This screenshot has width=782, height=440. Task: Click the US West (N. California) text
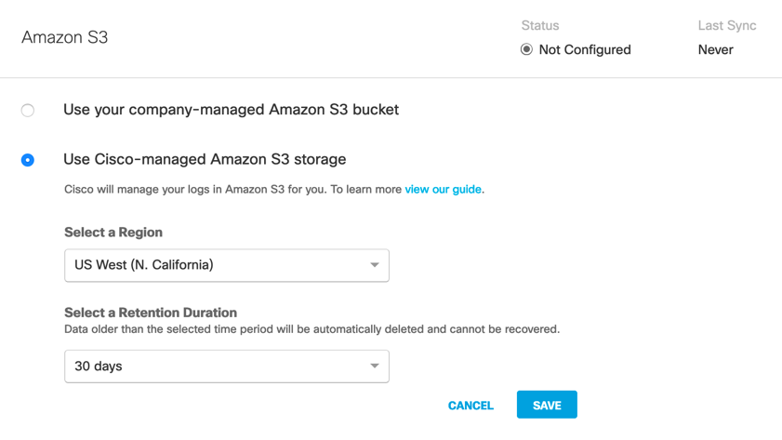tap(144, 265)
